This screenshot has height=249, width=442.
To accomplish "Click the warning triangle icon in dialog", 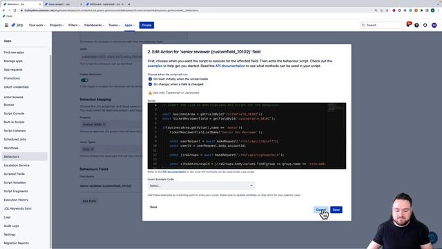I will [150, 93].
